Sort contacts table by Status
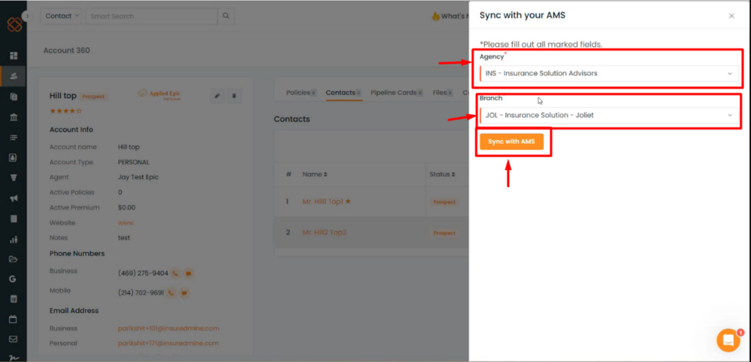Image resolution: width=751 pixels, height=362 pixels. tap(442, 174)
